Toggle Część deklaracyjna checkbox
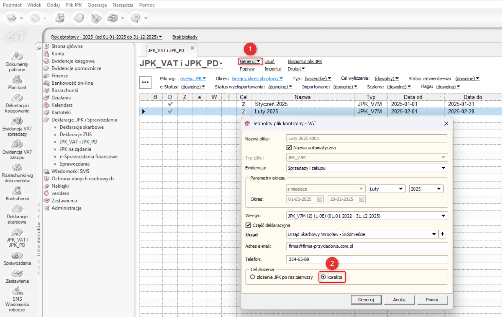This screenshot has width=502, height=317. click(248, 225)
